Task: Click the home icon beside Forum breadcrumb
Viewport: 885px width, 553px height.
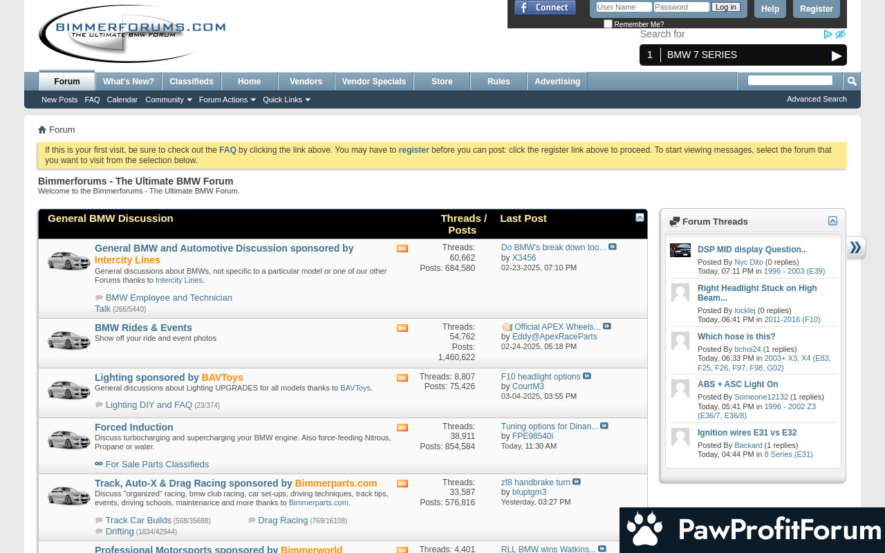Action: click(42, 130)
